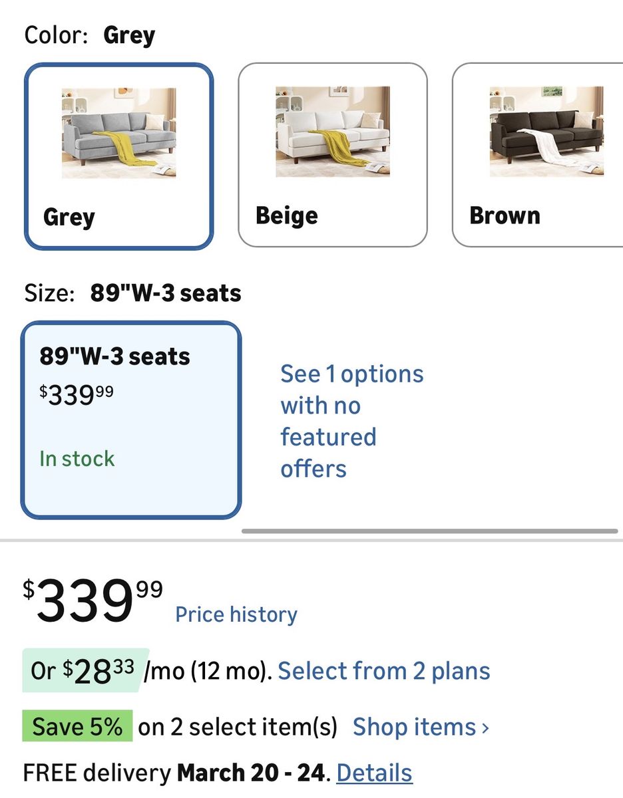Open See 1 options with no featured offers
The image size is (623, 798).
click(351, 421)
